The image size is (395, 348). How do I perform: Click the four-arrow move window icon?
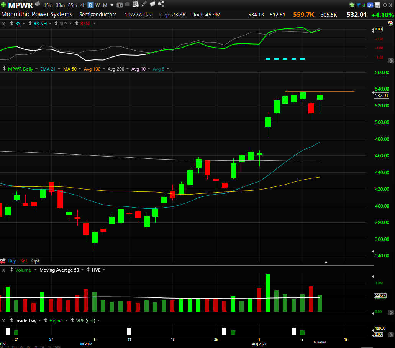pos(385,5)
